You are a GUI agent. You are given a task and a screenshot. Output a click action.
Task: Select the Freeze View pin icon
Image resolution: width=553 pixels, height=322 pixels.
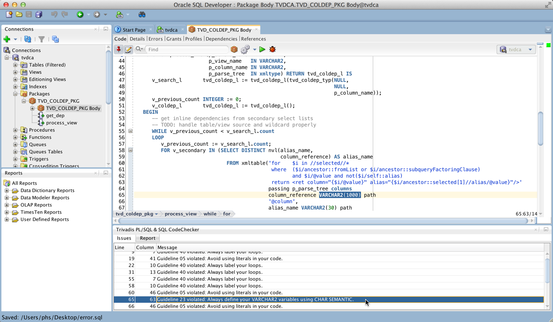coord(119,49)
